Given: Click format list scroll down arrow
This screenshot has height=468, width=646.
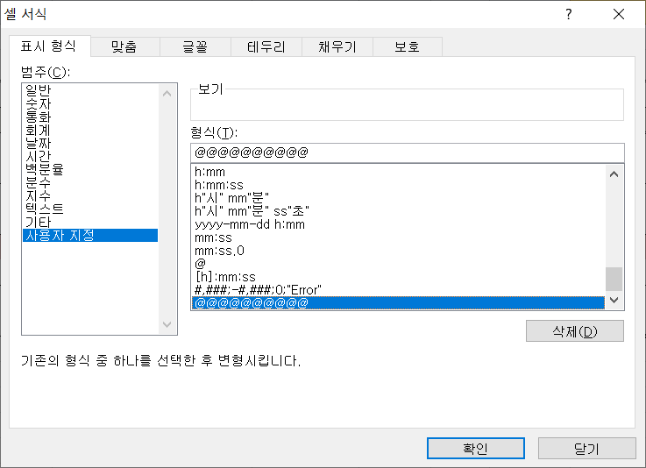Looking at the screenshot, I should click(x=614, y=300).
